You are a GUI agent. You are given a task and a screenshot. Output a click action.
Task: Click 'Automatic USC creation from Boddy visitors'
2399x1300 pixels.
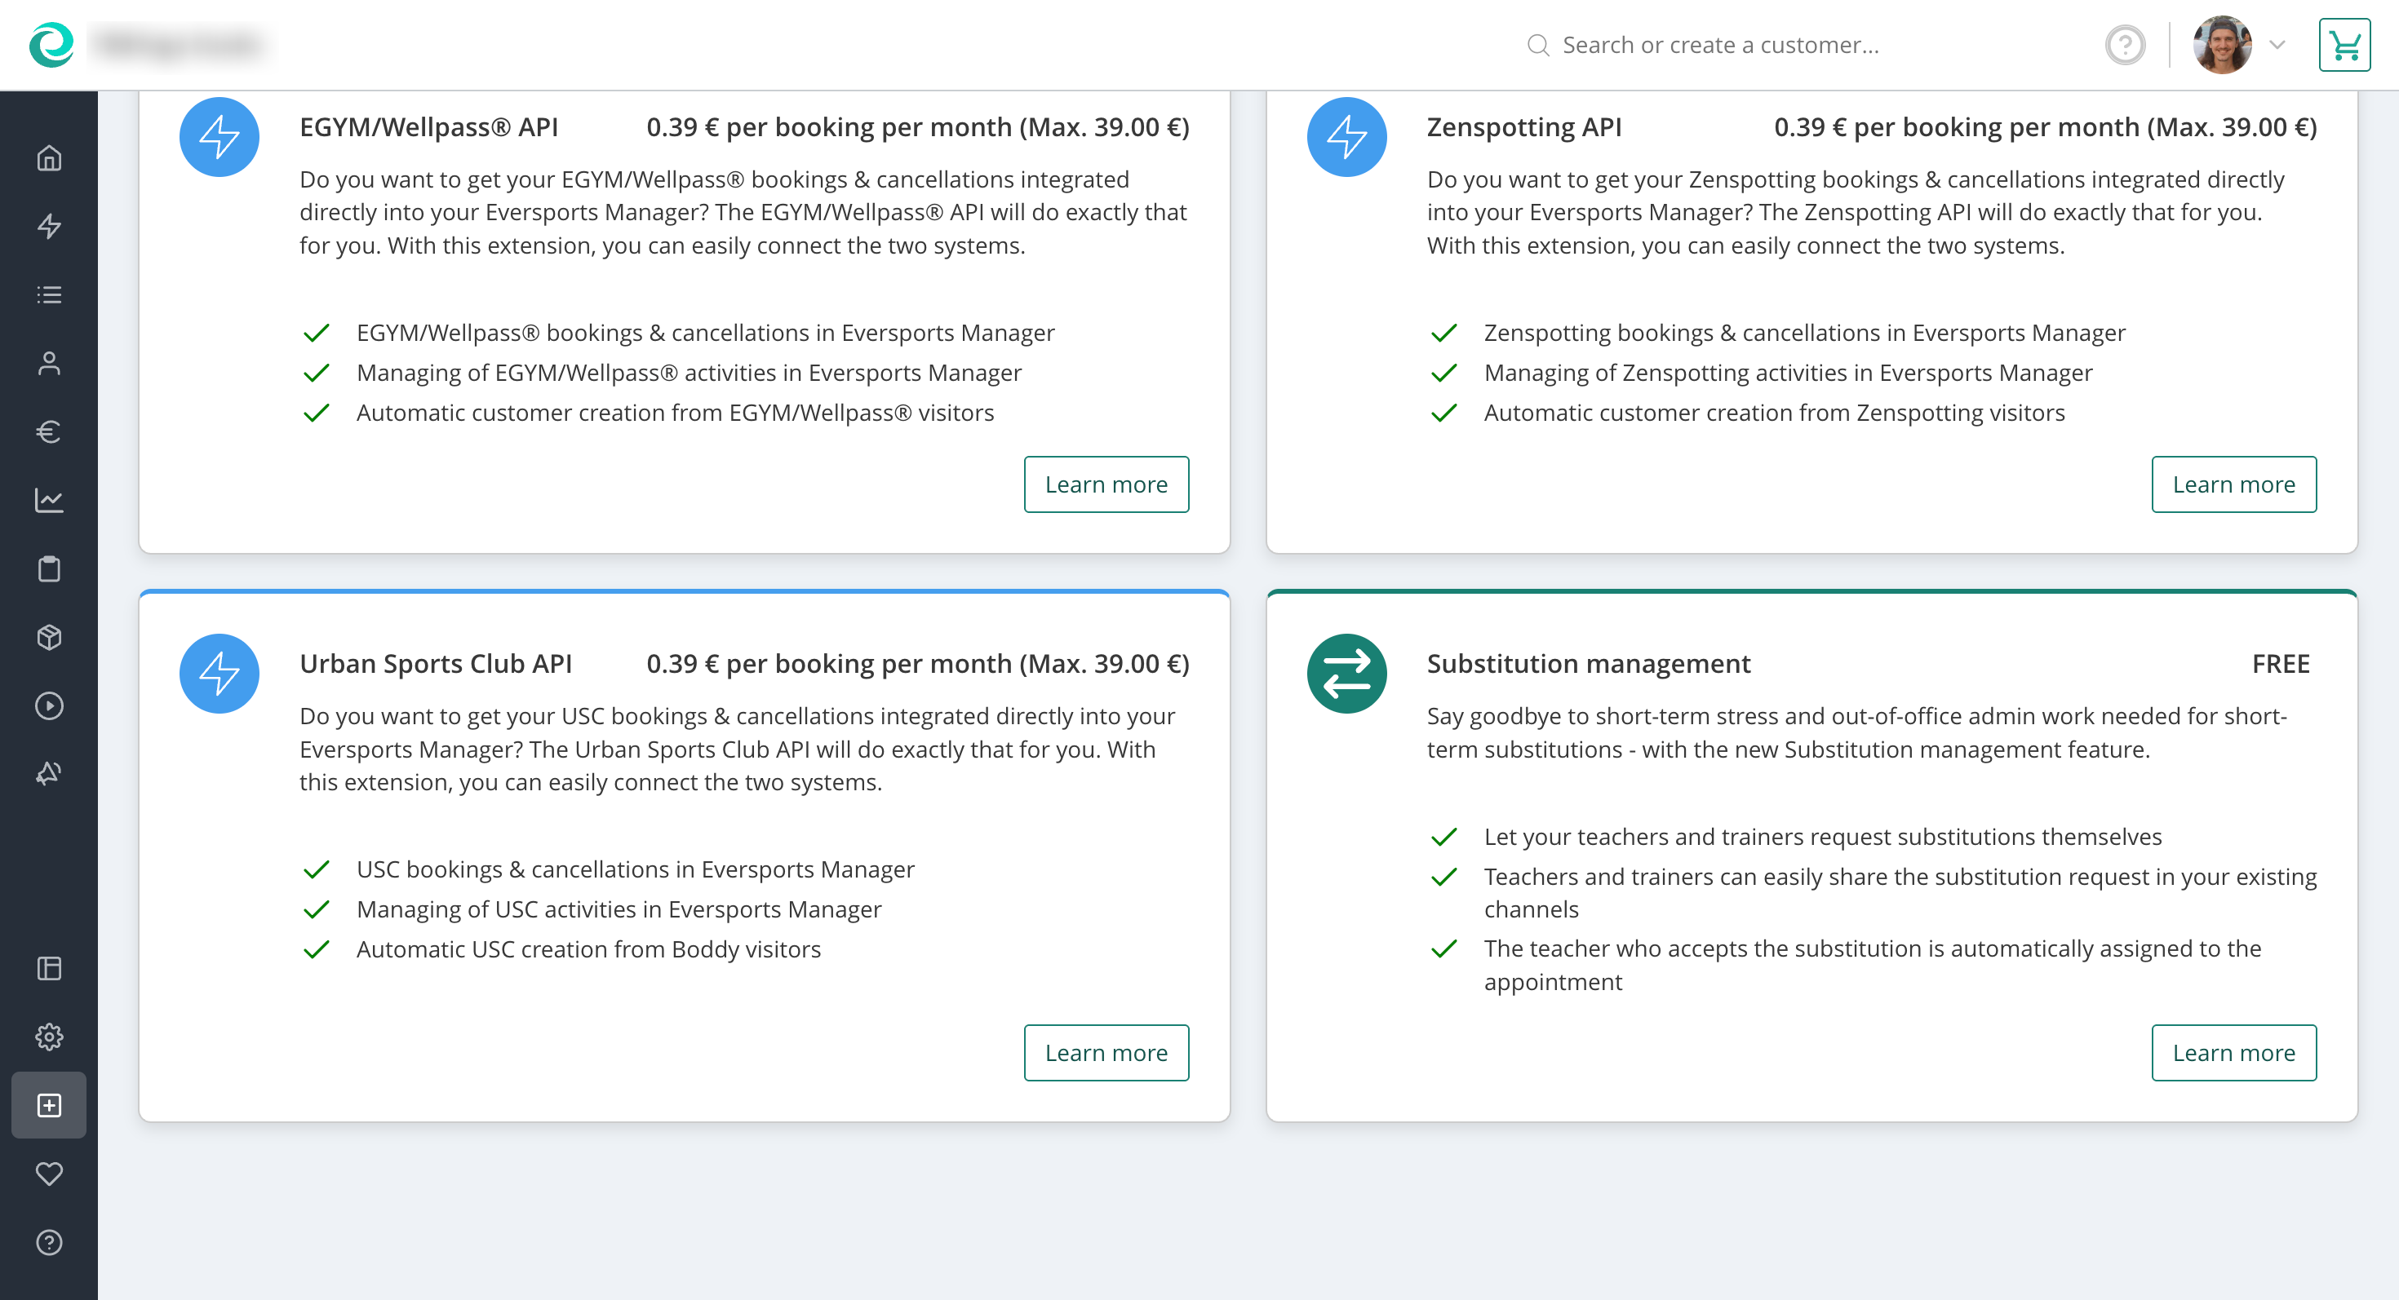click(x=588, y=949)
